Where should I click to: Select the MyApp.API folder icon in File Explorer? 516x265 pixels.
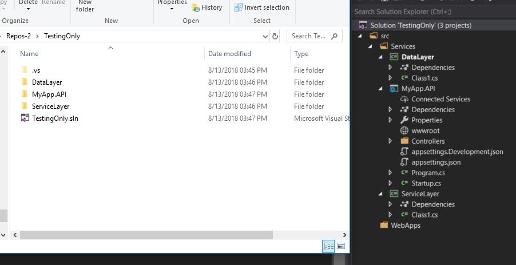25,94
